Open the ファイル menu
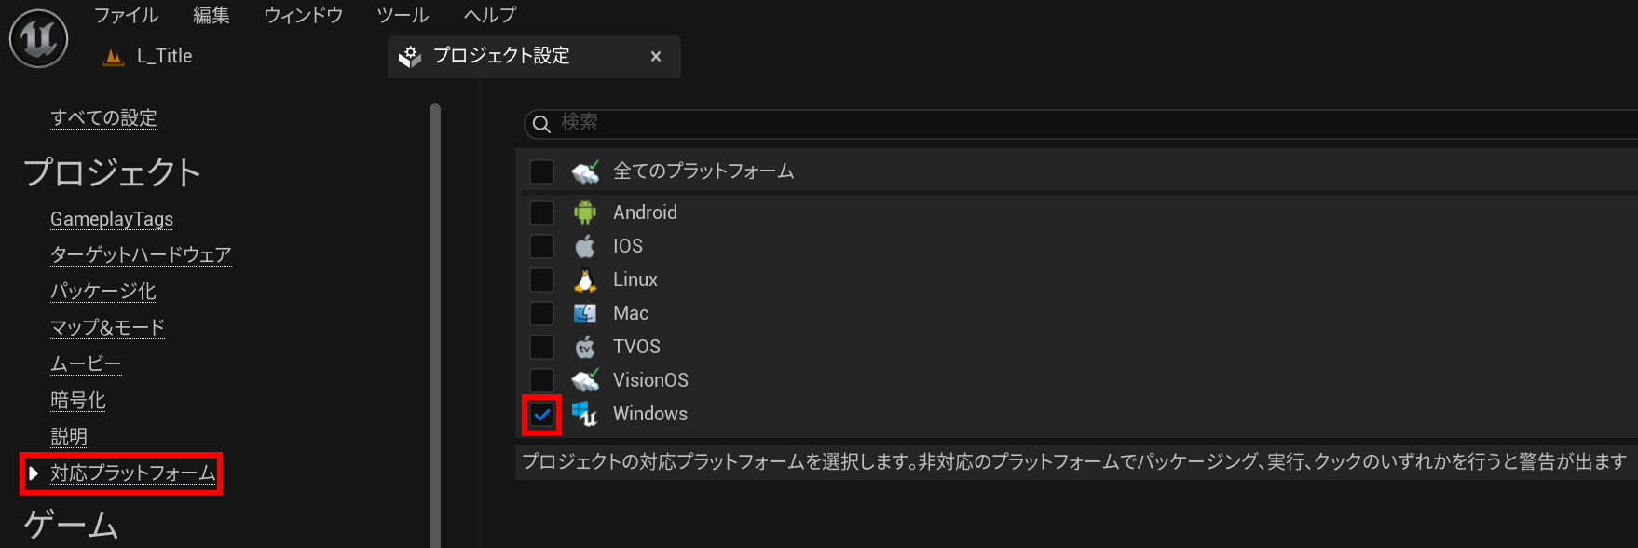The image size is (1638, 548). click(x=126, y=15)
